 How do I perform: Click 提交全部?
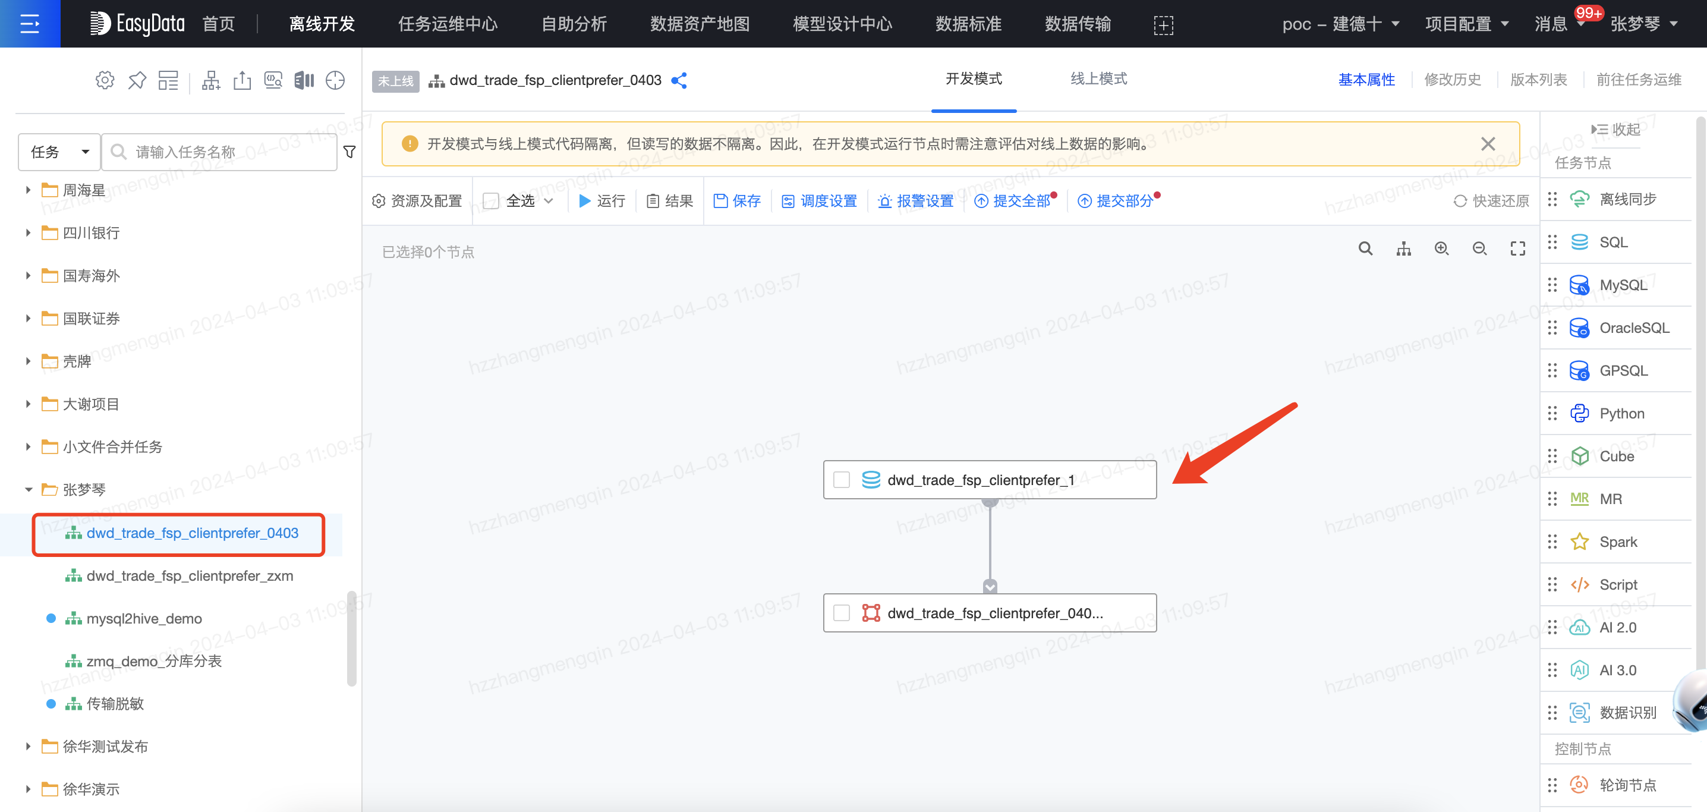click(x=1013, y=201)
